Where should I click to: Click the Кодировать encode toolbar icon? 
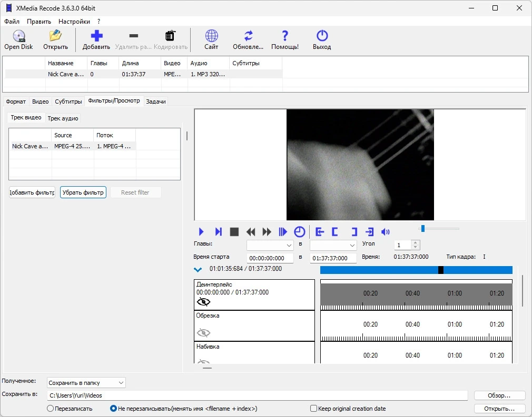170,36
